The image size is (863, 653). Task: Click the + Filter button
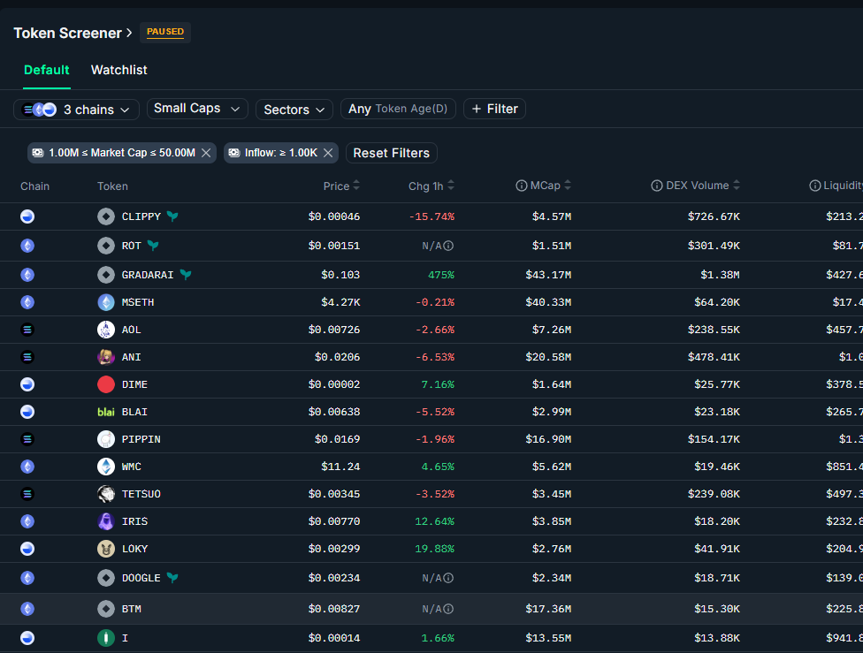[x=494, y=109]
